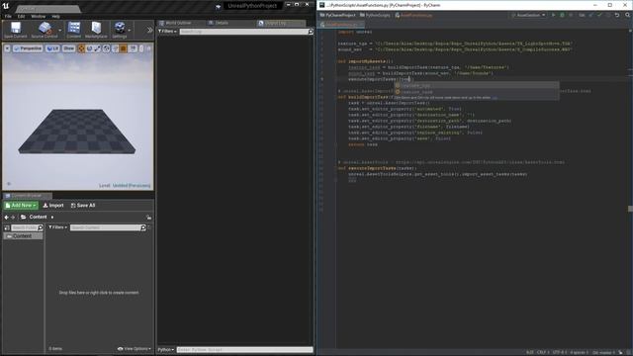Expand the Content breadcrumb arrow
The height and width of the screenshot is (356, 633).
[52, 218]
